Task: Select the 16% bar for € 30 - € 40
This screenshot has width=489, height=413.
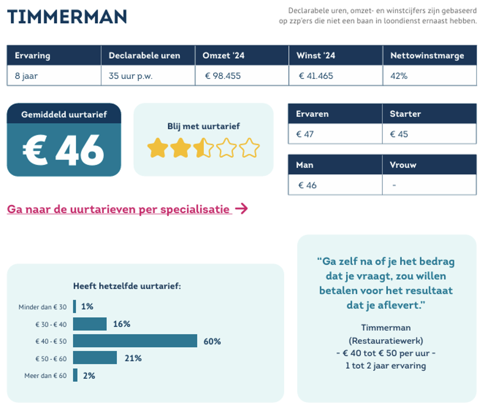Action: point(90,324)
